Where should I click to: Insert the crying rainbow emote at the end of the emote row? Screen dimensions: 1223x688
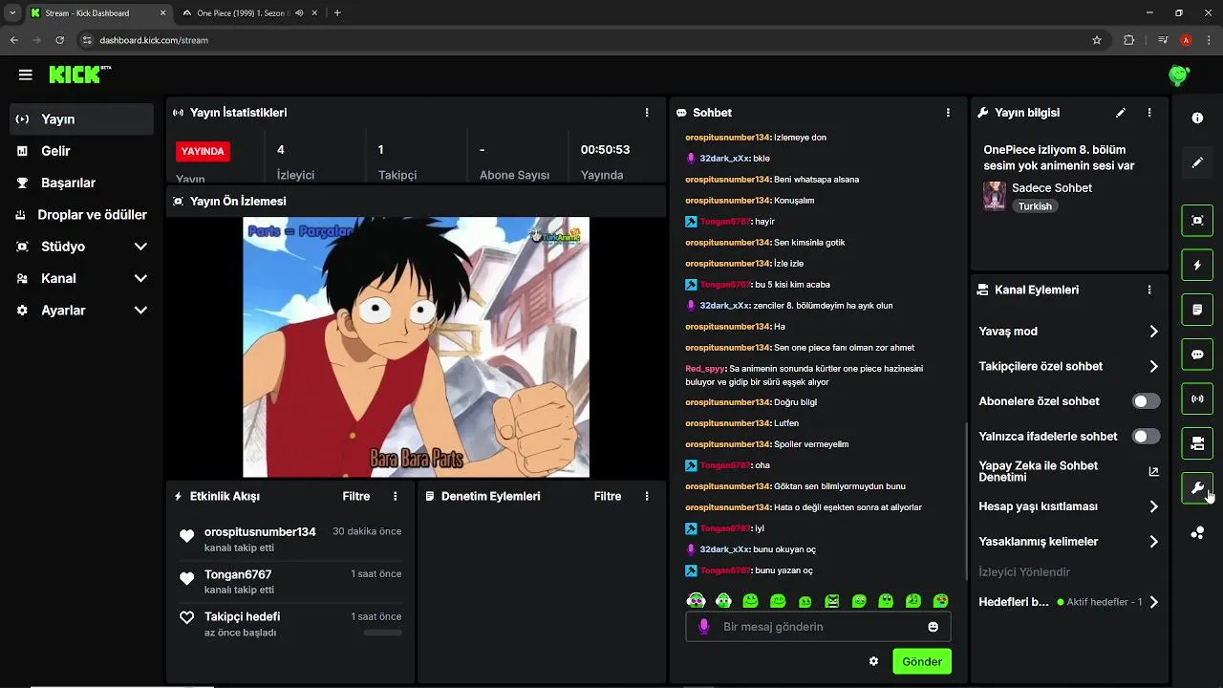coord(941,601)
